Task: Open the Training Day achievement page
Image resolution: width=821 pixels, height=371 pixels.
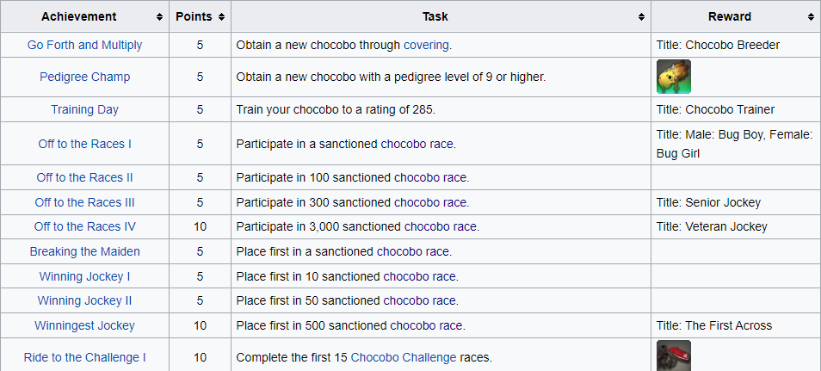Action: point(85,109)
